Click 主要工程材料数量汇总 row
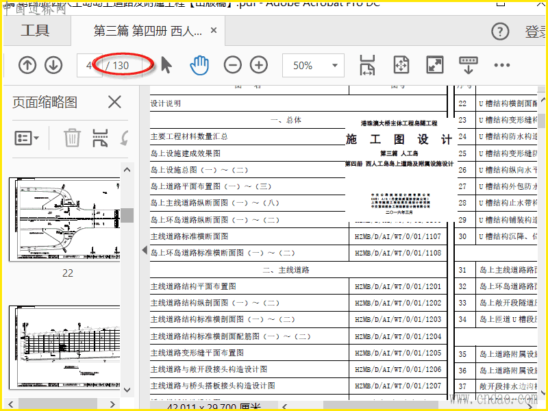This screenshot has width=548, height=411. tap(189, 136)
